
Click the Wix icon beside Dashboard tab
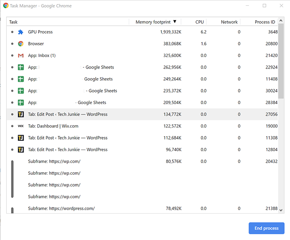coord(21,126)
